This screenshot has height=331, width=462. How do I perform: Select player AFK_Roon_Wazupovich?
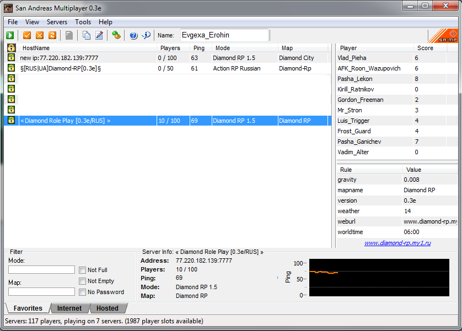coord(397,68)
